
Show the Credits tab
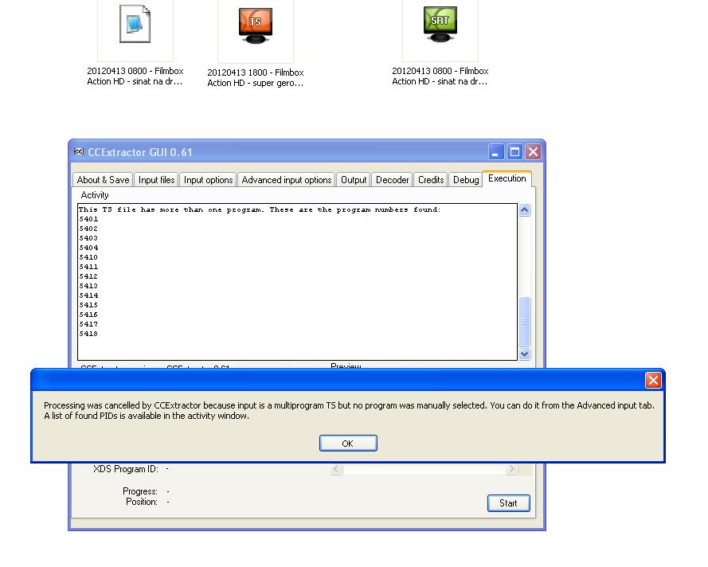(431, 180)
